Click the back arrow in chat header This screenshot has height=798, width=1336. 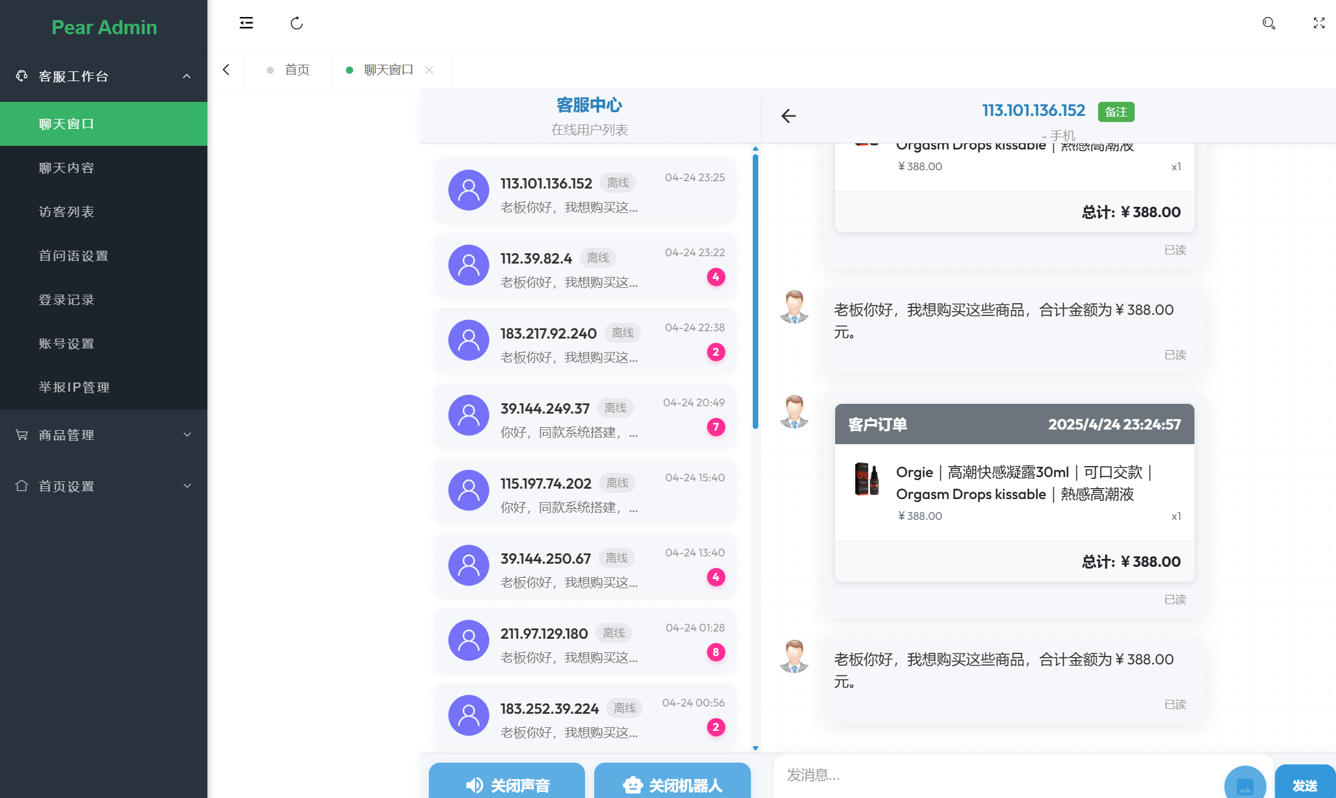(x=788, y=116)
